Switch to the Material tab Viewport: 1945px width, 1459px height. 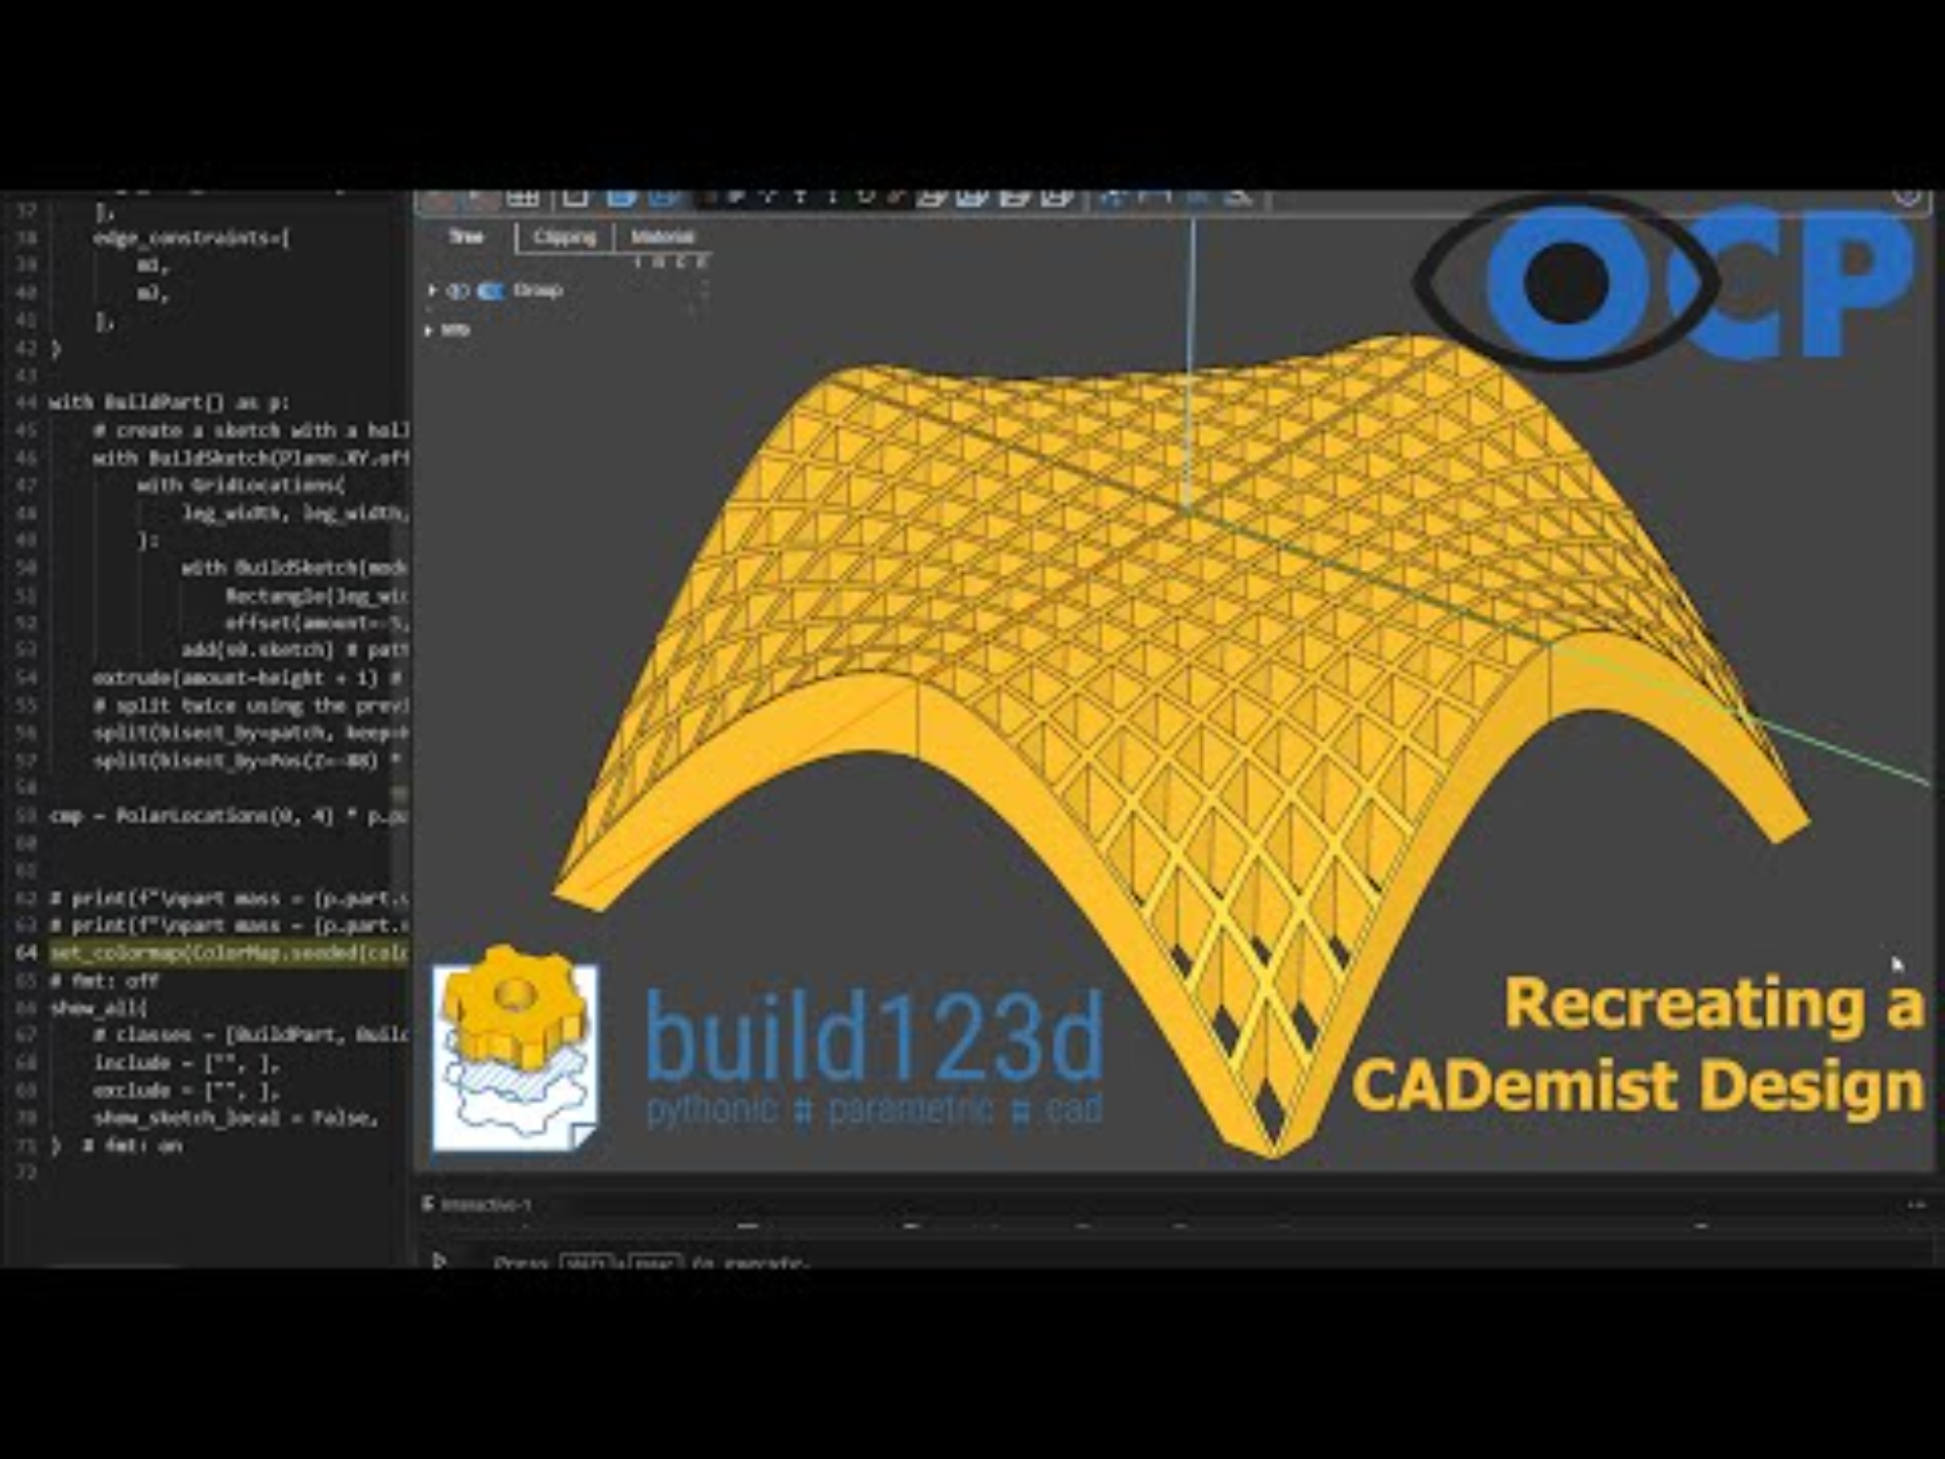pyautogui.click(x=662, y=236)
